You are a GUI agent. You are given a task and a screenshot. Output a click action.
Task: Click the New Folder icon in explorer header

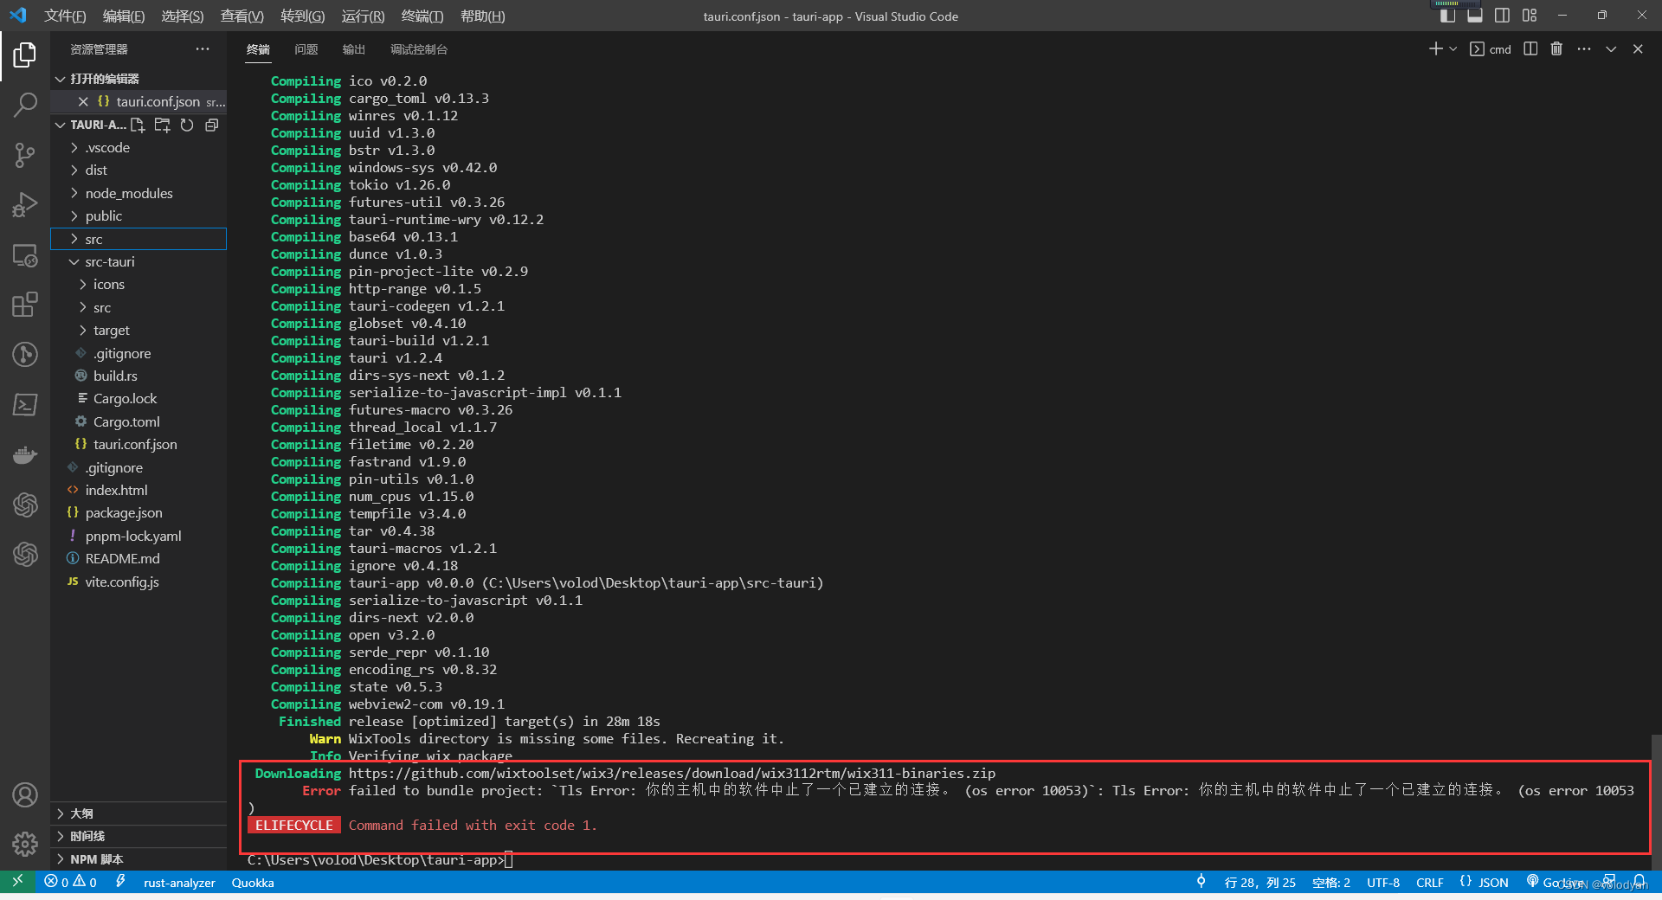pos(162,125)
